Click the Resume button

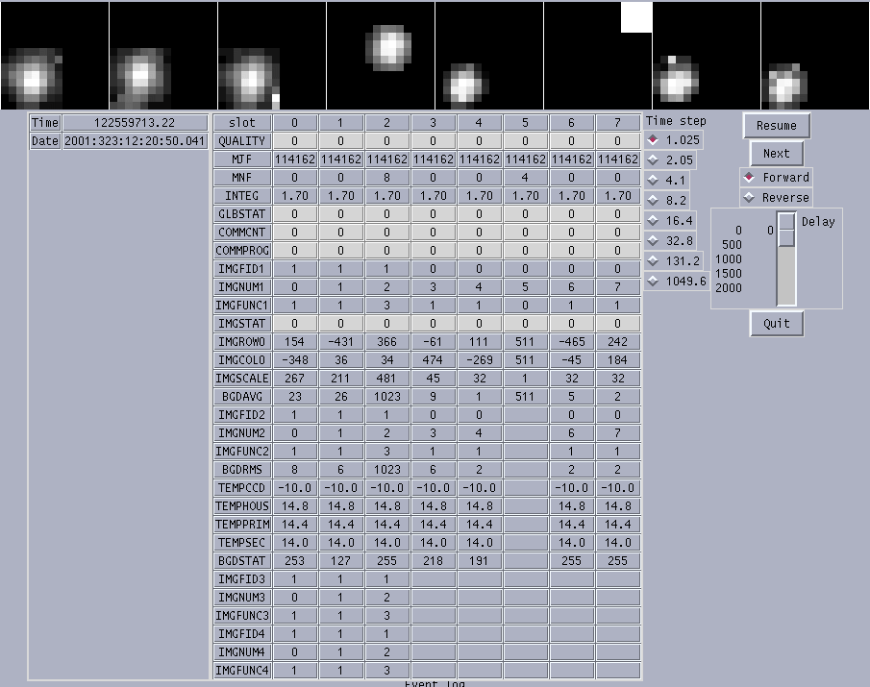point(776,126)
